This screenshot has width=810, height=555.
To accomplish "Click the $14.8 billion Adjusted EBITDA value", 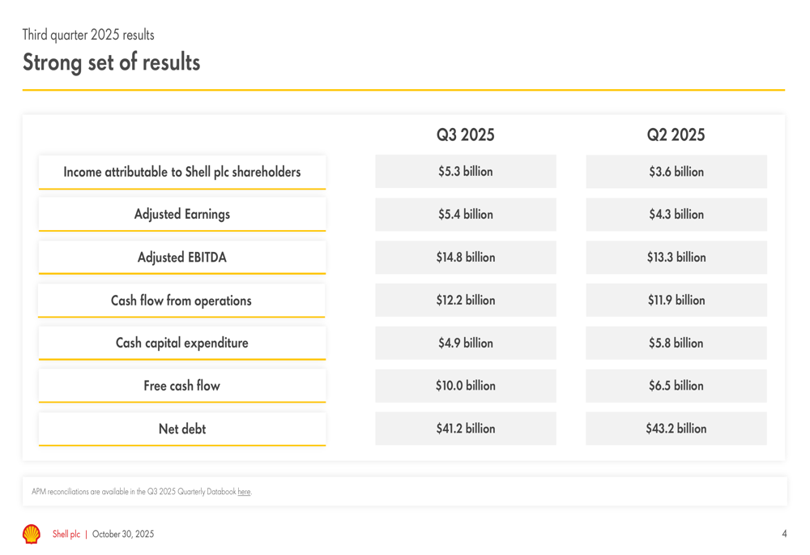I will click(x=465, y=258).
